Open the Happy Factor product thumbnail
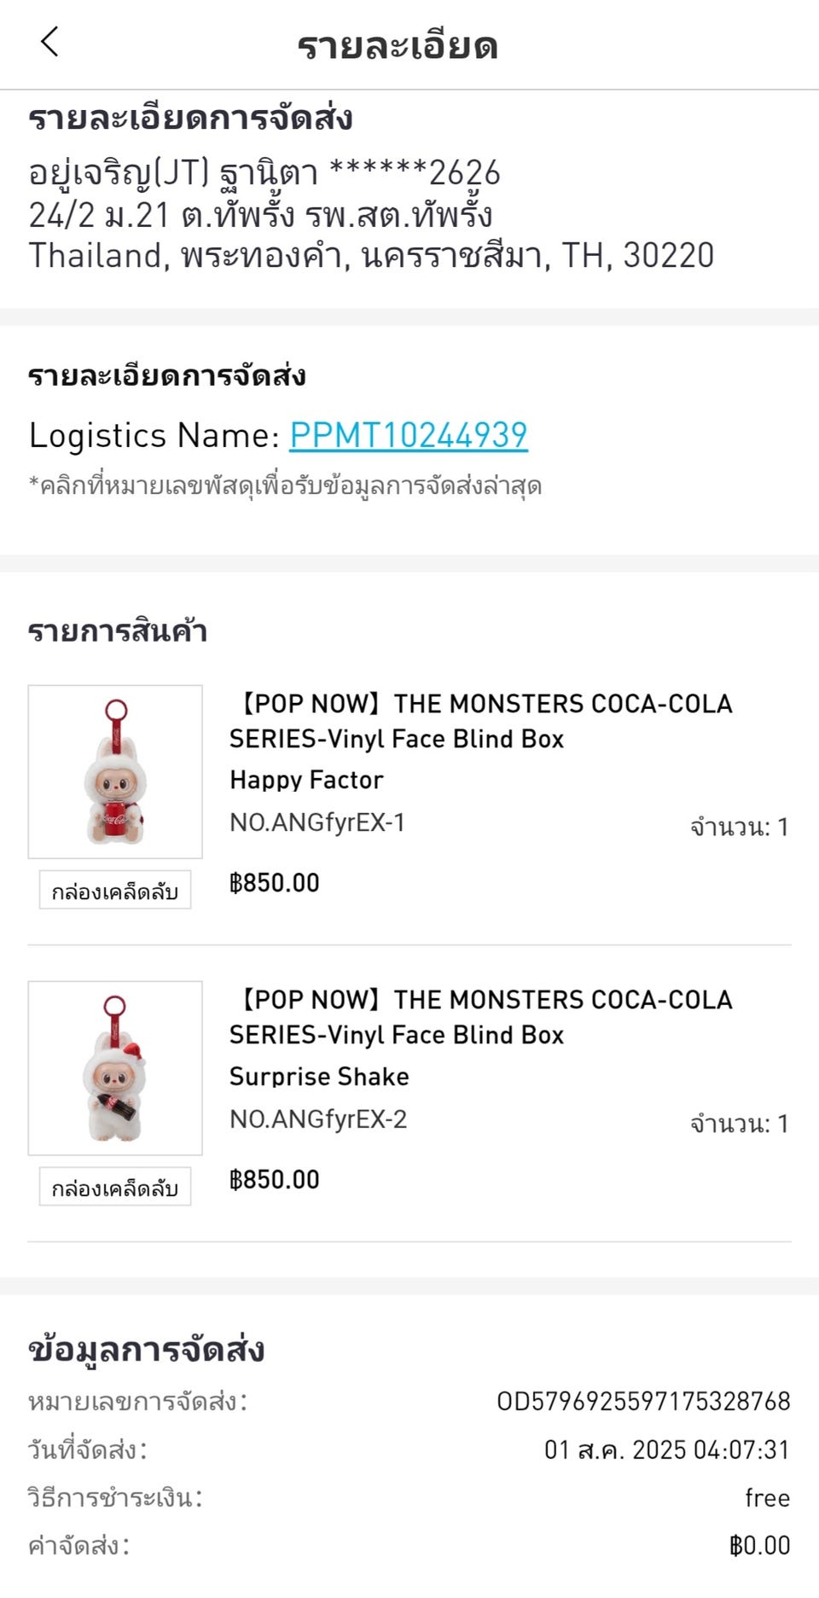Viewport: 819px width, 1598px height. (x=115, y=771)
